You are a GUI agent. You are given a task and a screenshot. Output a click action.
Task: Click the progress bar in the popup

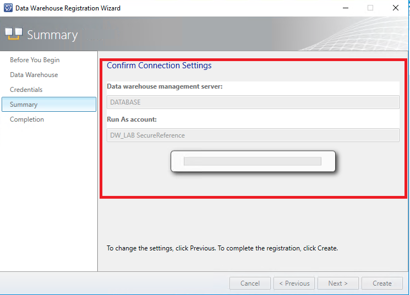pyautogui.click(x=252, y=161)
